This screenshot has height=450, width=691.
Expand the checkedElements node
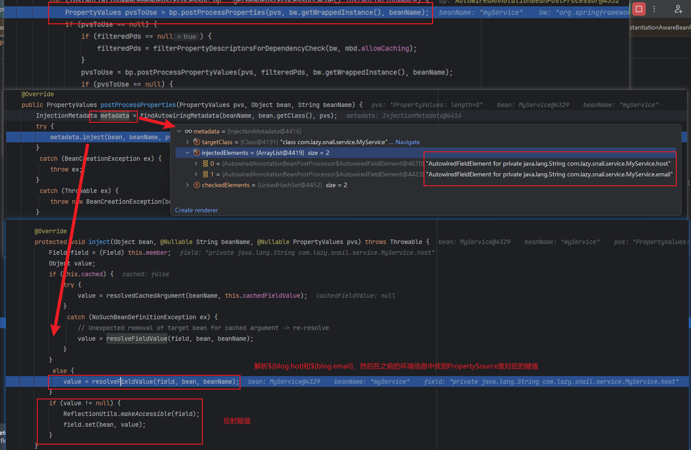[188, 185]
